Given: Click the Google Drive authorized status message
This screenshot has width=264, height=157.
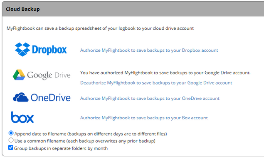Looking at the screenshot, I should (x=165, y=73).
